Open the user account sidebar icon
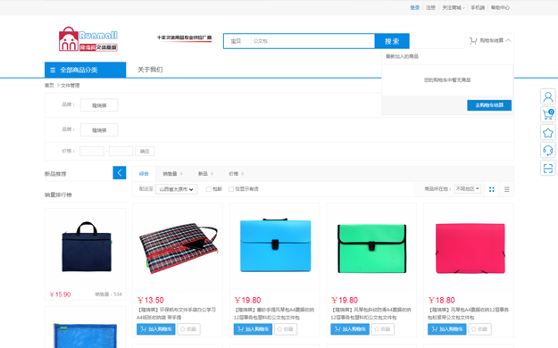This screenshot has width=558, height=348. [x=548, y=96]
